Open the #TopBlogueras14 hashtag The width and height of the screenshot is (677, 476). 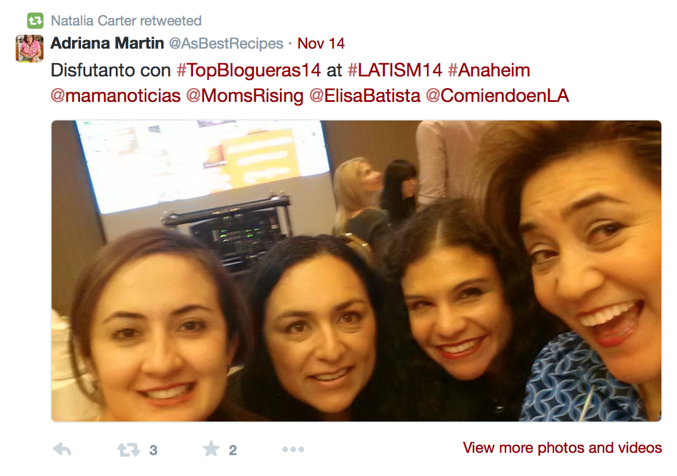click(249, 70)
